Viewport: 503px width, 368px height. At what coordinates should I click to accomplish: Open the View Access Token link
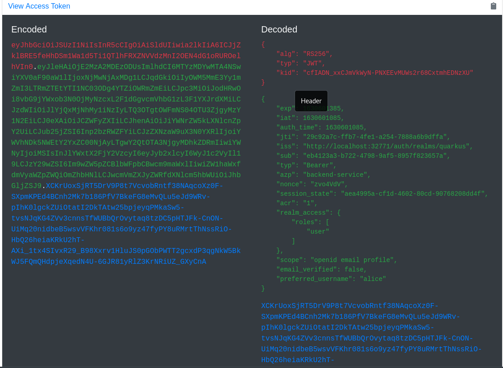coord(39,6)
